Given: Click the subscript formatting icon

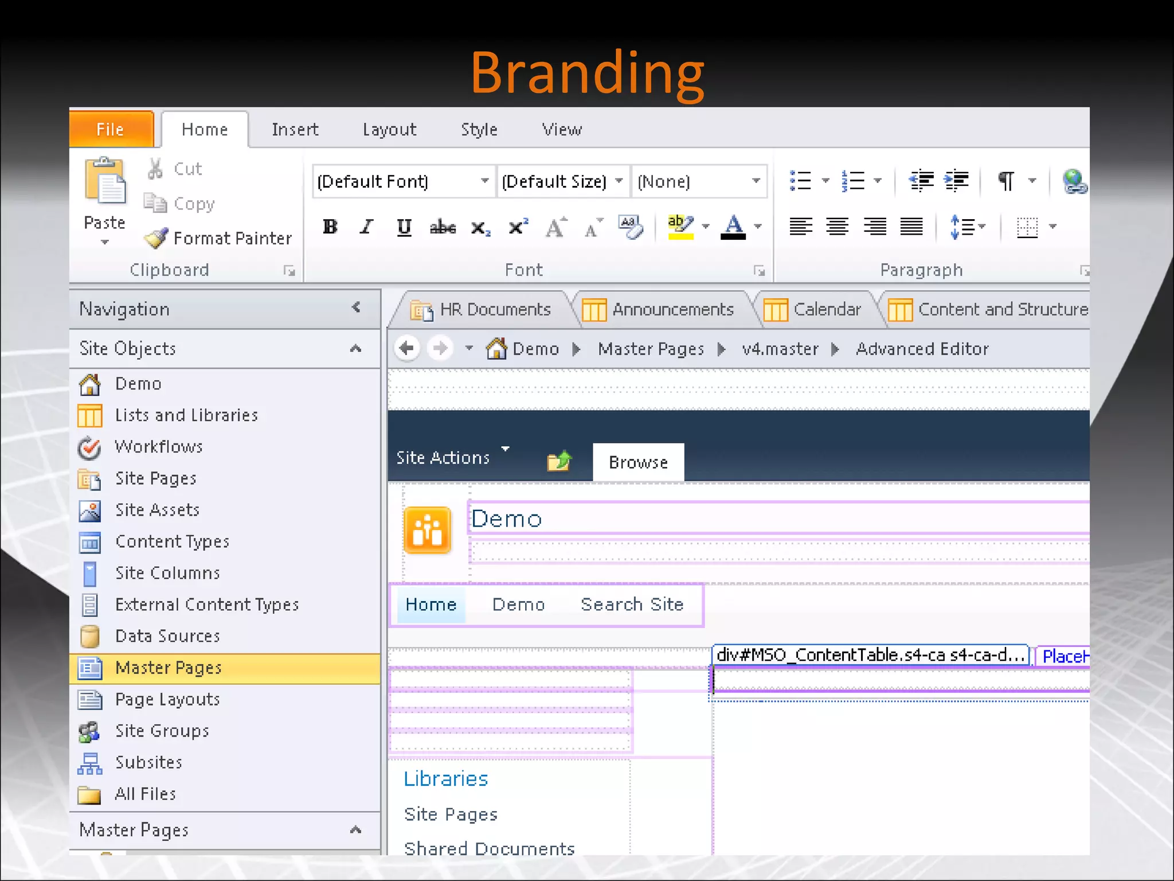Looking at the screenshot, I should 480,228.
